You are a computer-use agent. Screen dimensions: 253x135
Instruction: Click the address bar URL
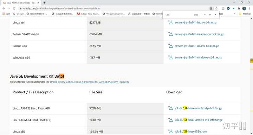click(x=62, y=8)
